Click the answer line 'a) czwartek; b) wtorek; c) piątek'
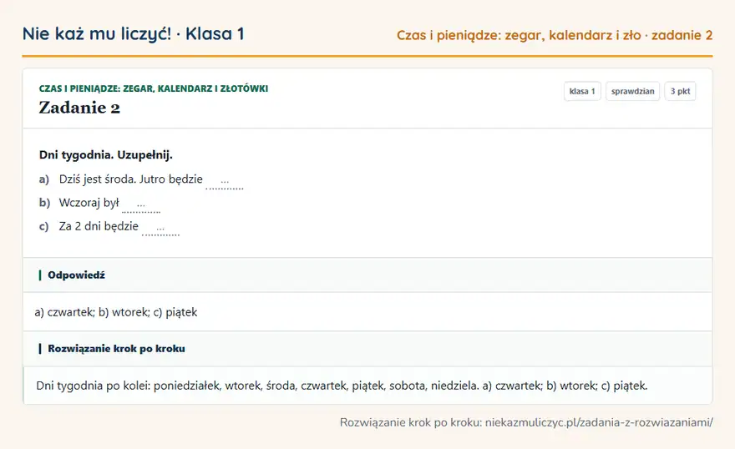735x449 pixels. click(x=116, y=312)
